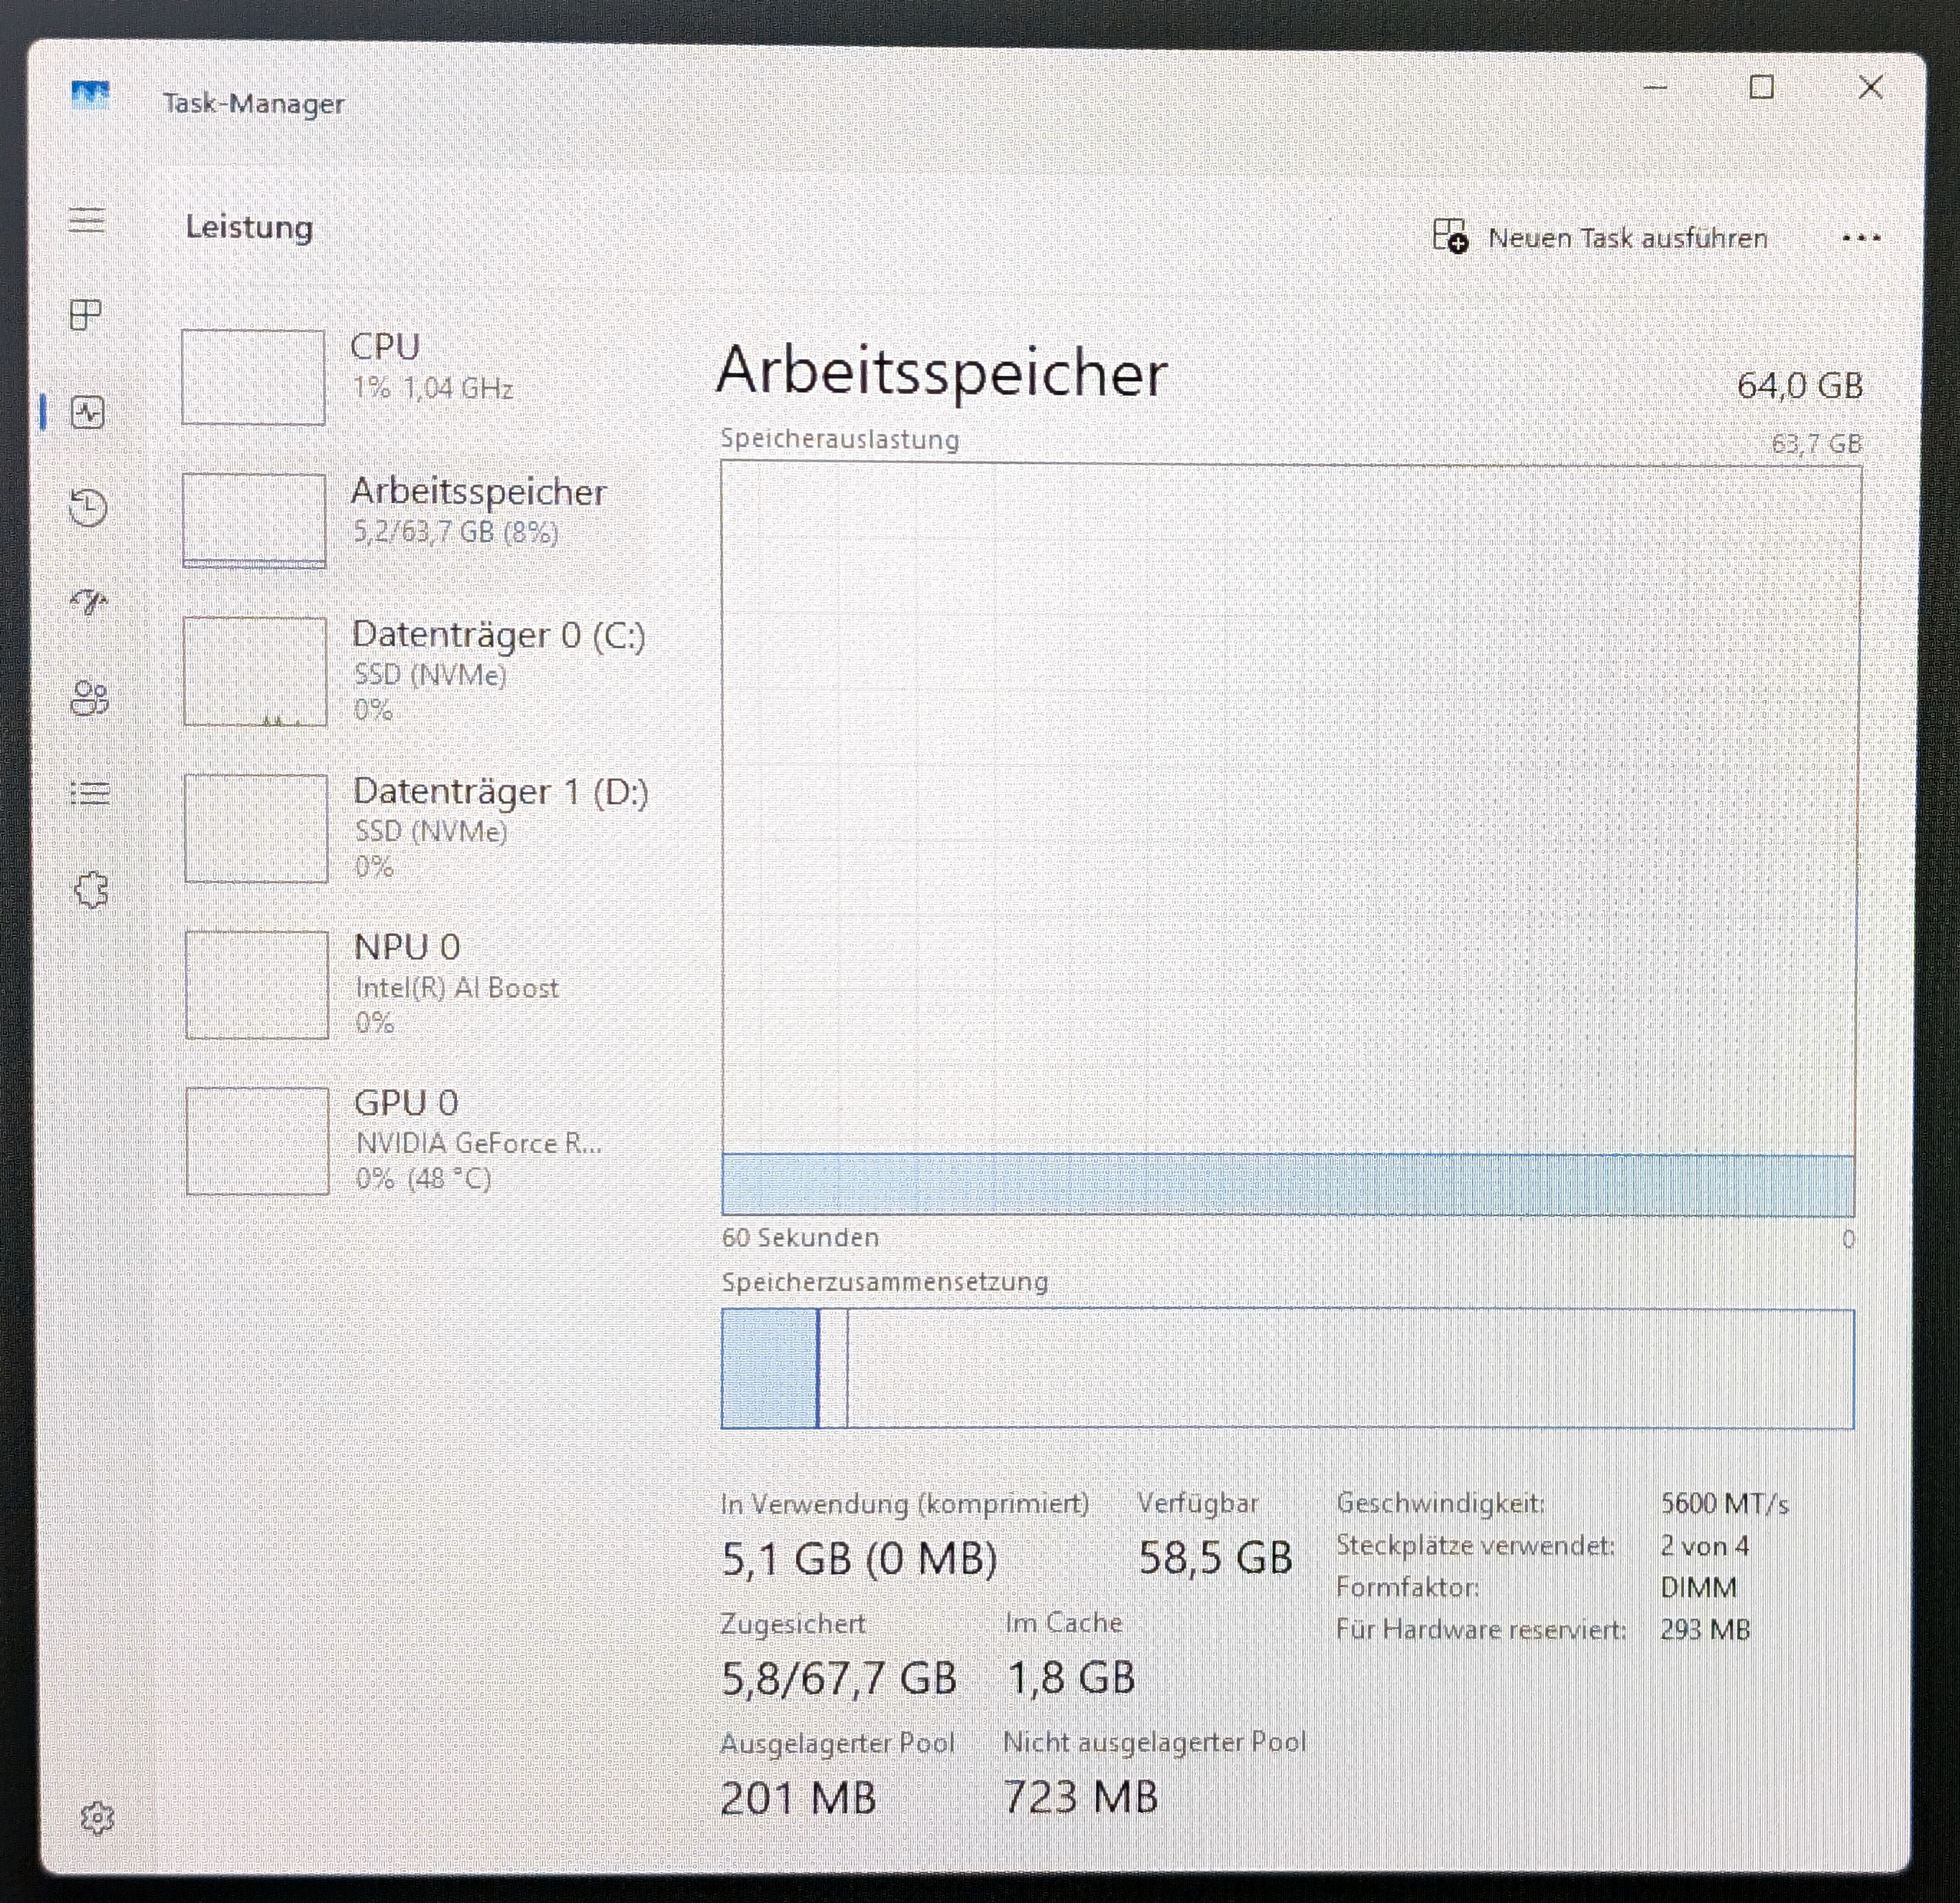Viewport: 1960px width, 1903px height.
Task: Click the "5600 MT/s" Geschwindigkeit value
Action: 1725,1503
